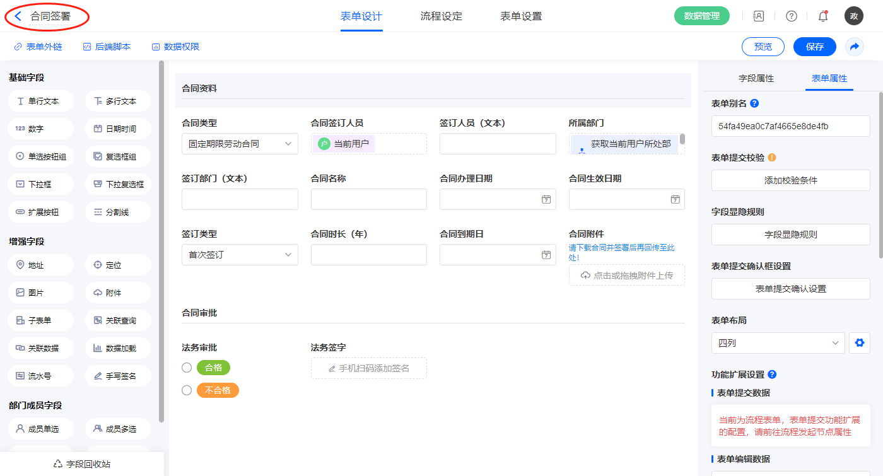
Task: Click the 添加校验条件 button
Action: pyautogui.click(x=790, y=180)
